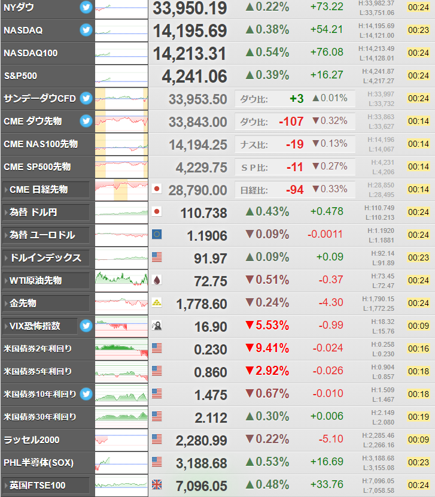Viewport: 435px width, 497px height.
Task: Click US flag icon in ドルインデックス row
Action: [x=157, y=257]
